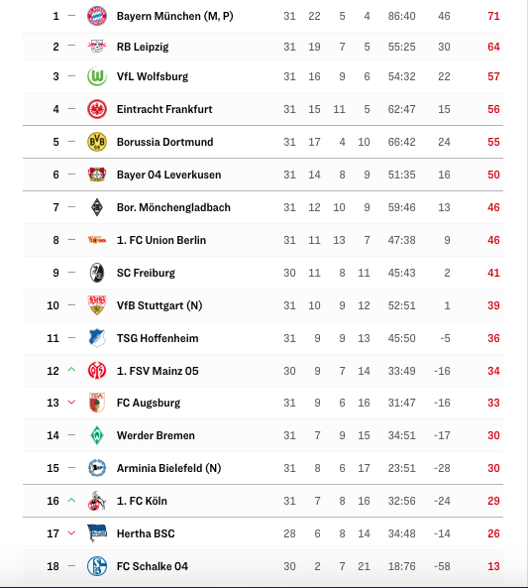Viewport: 528px width, 588px height.
Task: Click the Bayern München club crest
Action: coord(97,16)
